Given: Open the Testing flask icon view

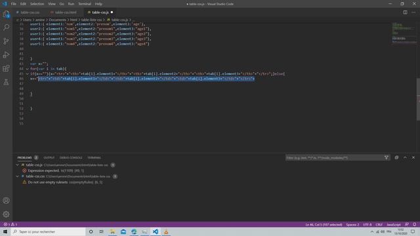Looking at the screenshot, I should pyautogui.click(x=6, y=82).
